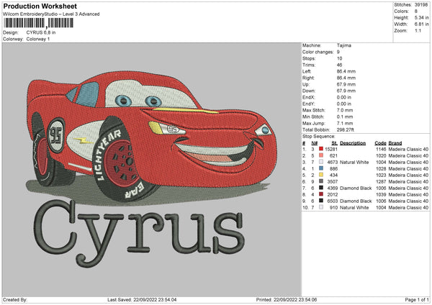Screen dimensions: 432x305
Task: Select the pink swatch for stop 2
Action: [x=322, y=155]
